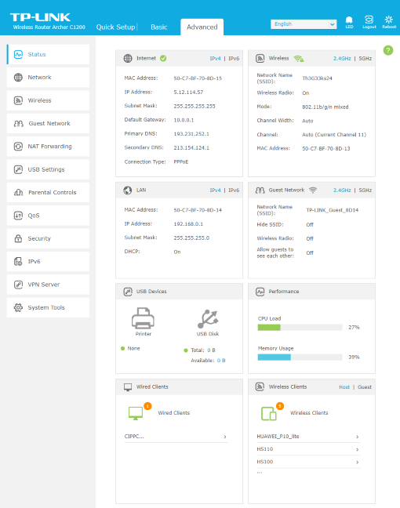Click the Guest Network people icon in sidebar
The height and width of the screenshot is (508, 400).
click(x=19, y=123)
